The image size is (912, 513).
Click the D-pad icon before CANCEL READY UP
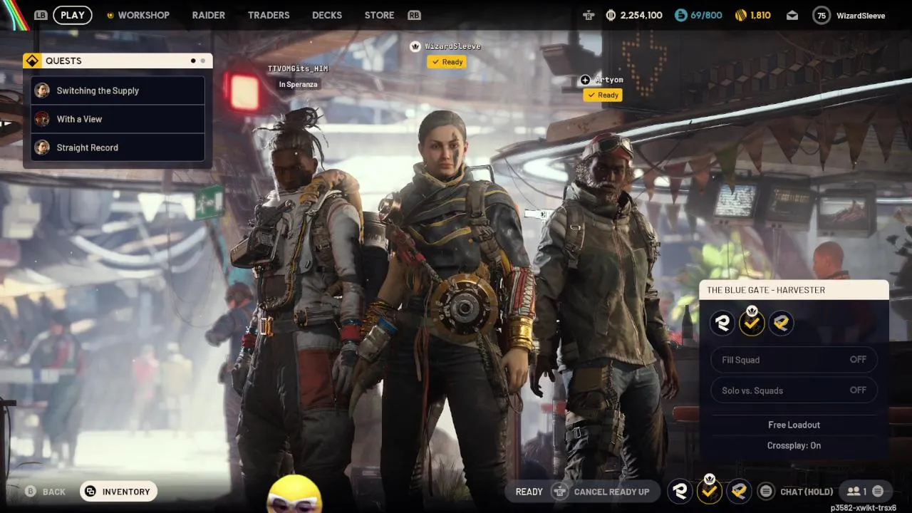[x=560, y=492]
